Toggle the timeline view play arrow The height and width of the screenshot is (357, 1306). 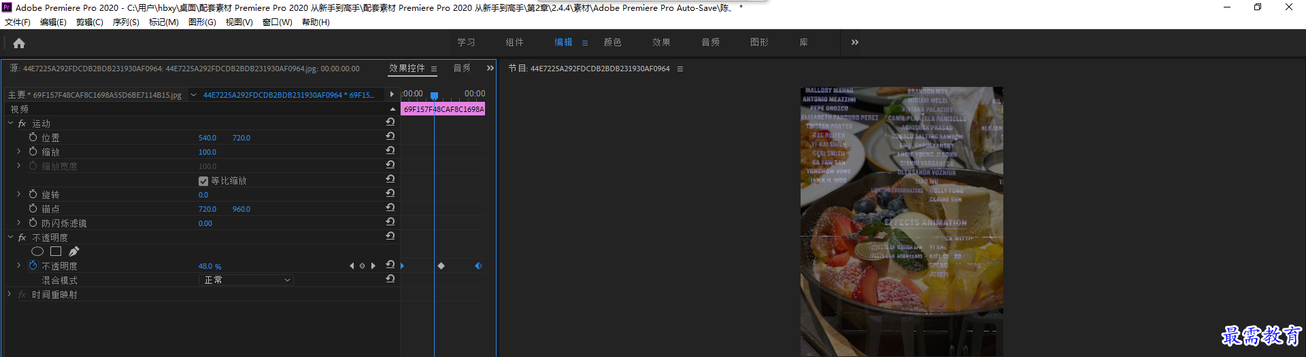coord(392,94)
